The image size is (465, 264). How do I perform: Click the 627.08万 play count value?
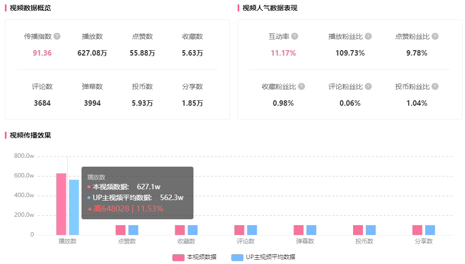92,53
